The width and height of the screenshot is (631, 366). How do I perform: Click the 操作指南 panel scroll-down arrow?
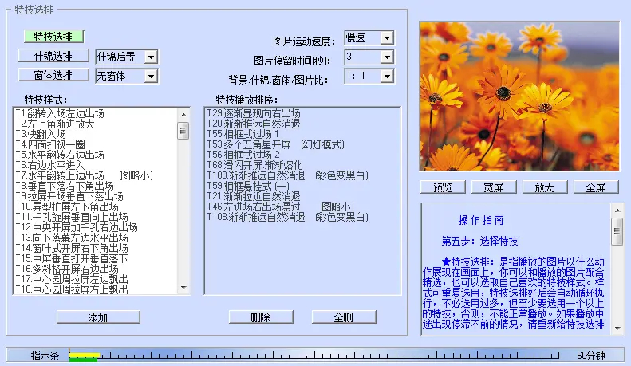pos(617,329)
